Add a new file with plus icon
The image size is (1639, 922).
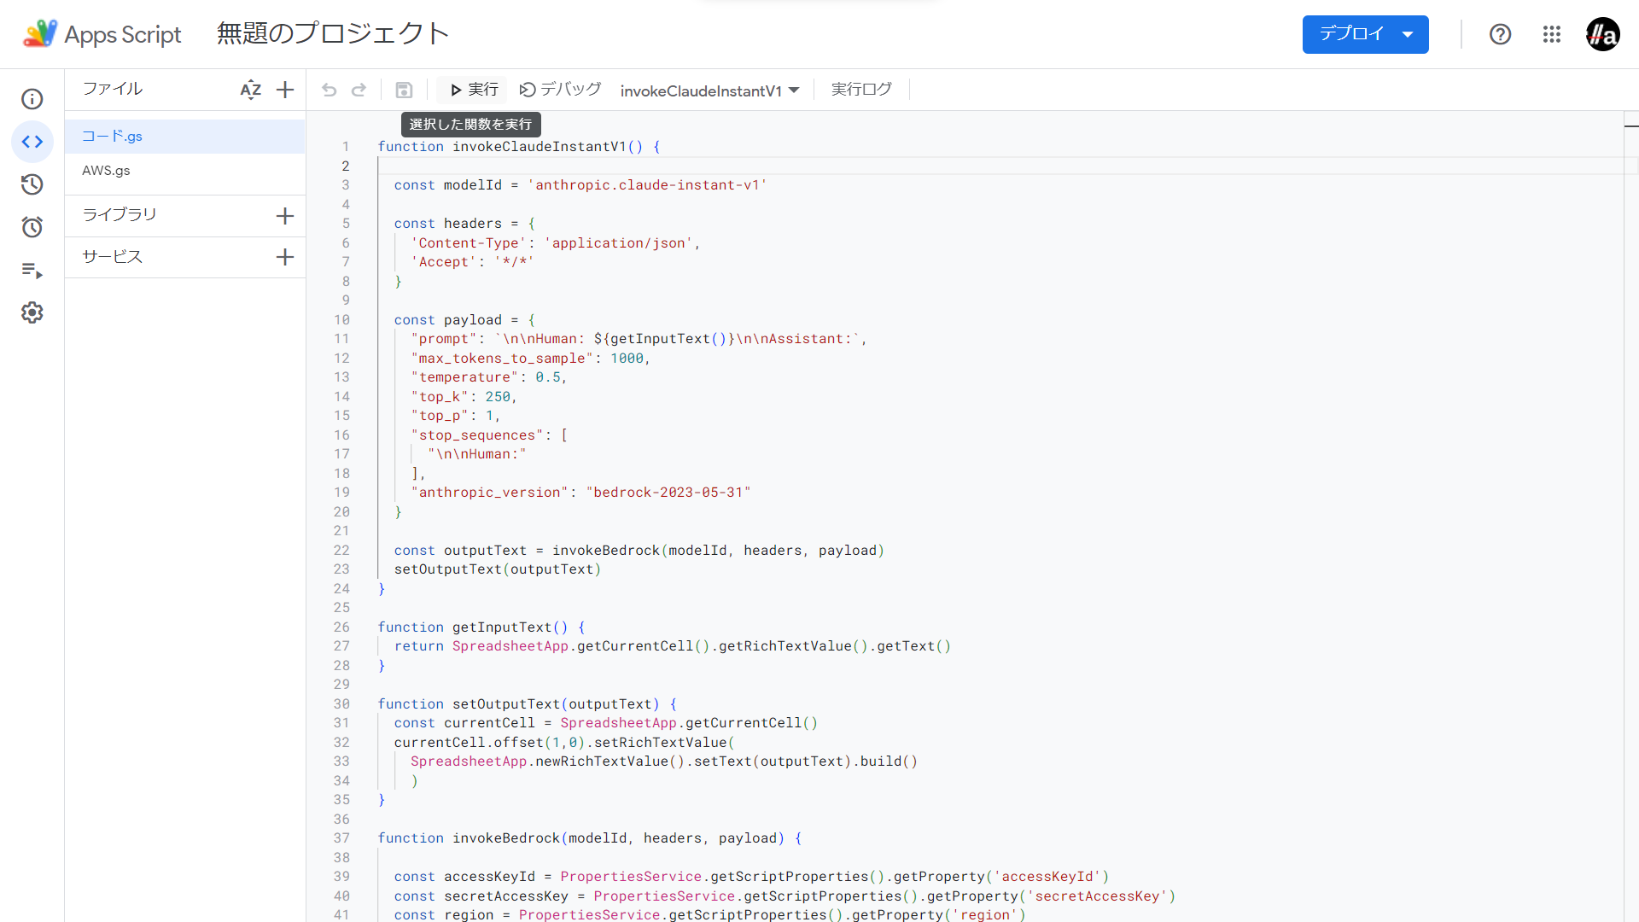point(285,90)
